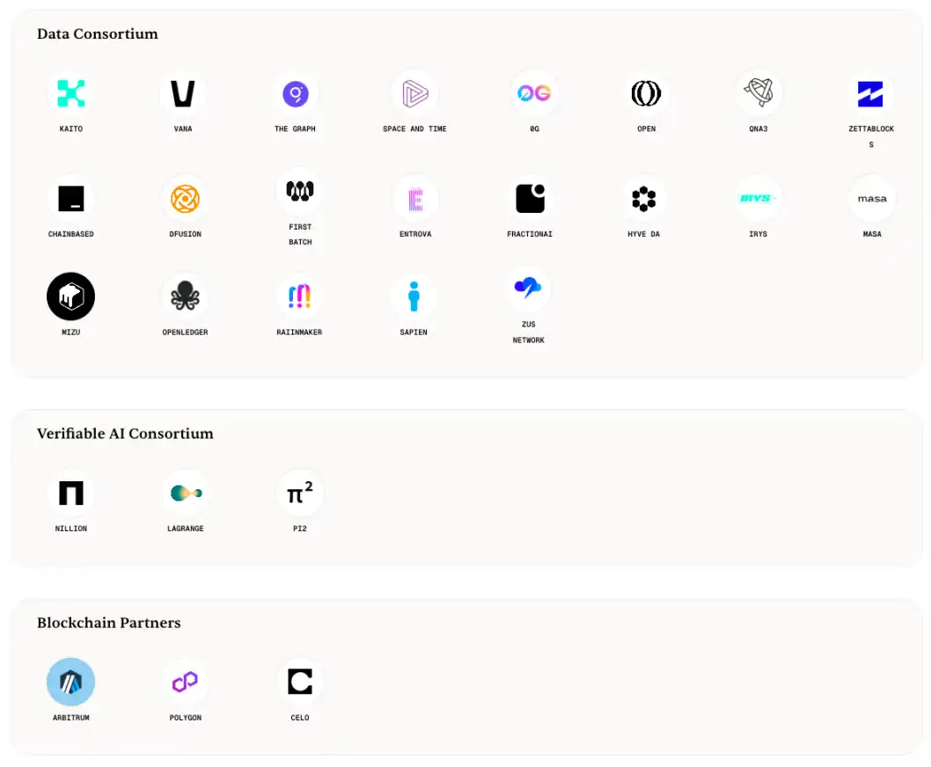Click the Space and Time logo
The image size is (931, 767).
(x=414, y=93)
